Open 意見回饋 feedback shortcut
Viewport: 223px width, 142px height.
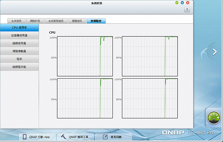point(113,137)
